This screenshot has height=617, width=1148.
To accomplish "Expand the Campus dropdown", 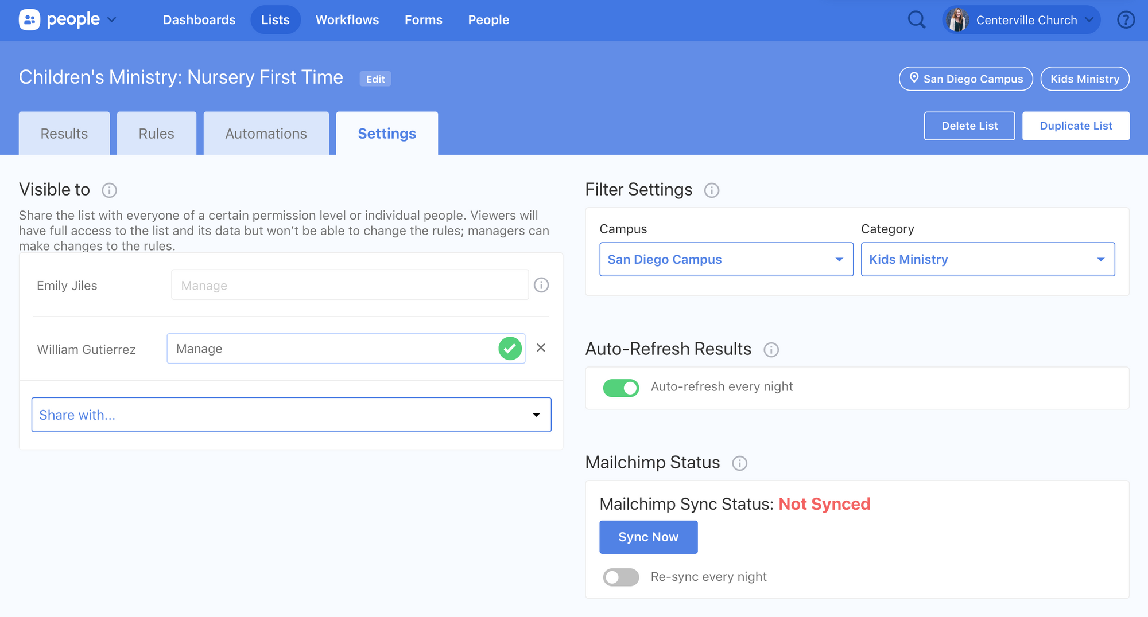I will pyautogui.click(x=726, y=259).
